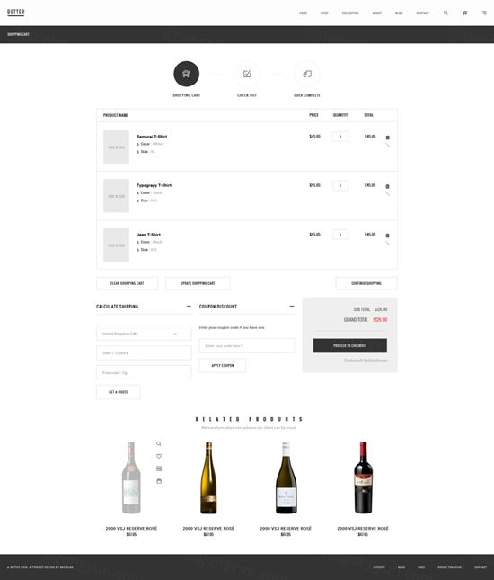Open the cart icon in top navigation
This screenshot has width=494, height=580.
pos(465,13)
